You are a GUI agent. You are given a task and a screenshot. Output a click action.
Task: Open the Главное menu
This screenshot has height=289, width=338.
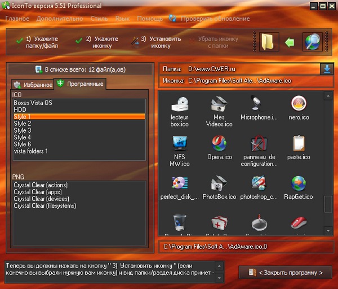(17, 19)
